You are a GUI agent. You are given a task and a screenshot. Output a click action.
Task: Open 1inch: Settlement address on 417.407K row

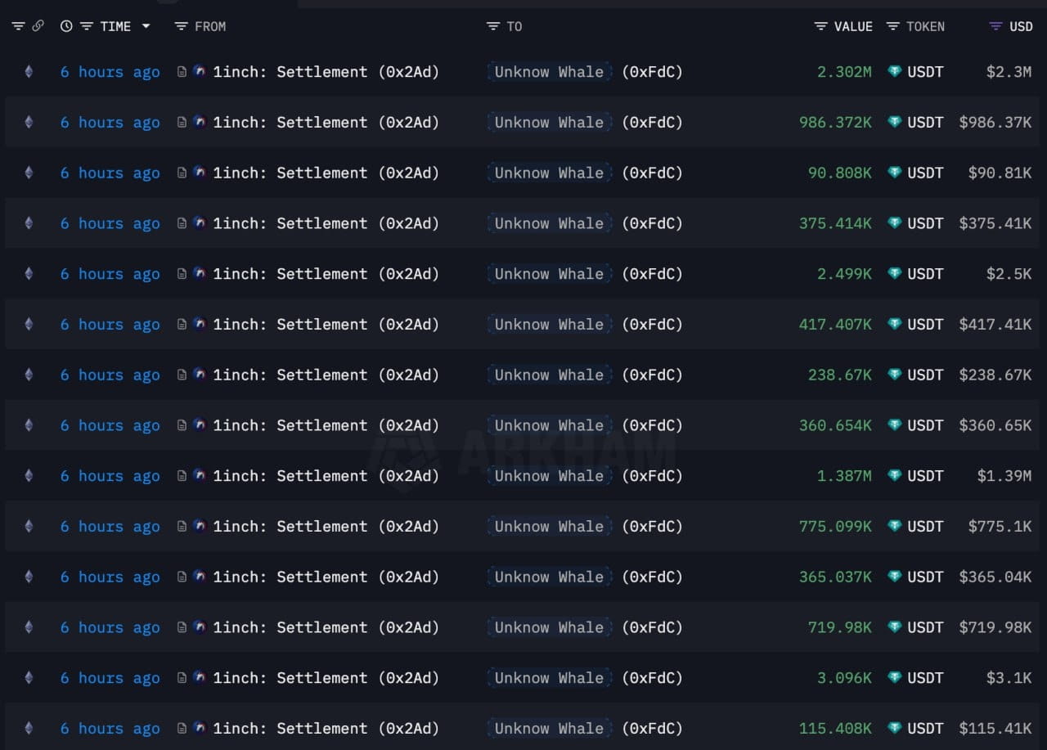[326, 325]
